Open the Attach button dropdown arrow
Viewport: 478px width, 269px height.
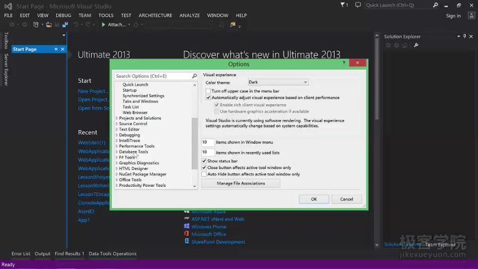coord(129,25)
